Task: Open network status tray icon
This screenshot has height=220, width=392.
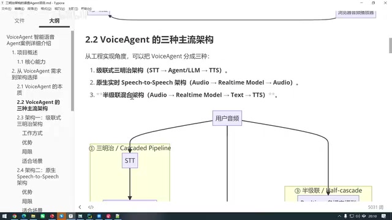Action: [352, 216]
